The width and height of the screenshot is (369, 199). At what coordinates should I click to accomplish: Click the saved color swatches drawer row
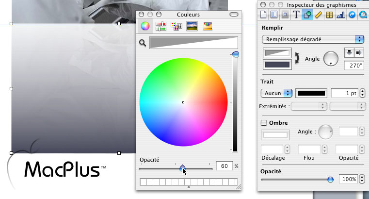[189, 182]
